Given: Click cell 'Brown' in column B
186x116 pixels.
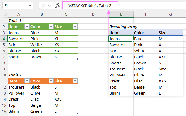Looking at the screenshot, I should point(42,57).
